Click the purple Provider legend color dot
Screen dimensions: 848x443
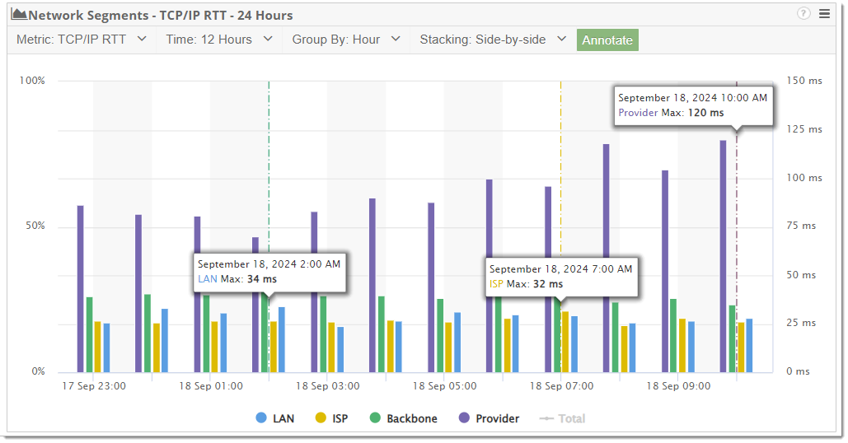coord(464,417)
